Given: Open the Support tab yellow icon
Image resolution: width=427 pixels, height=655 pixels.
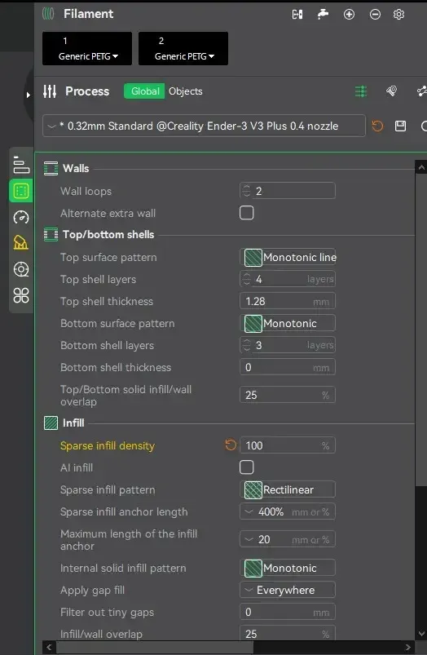Looking at the screenshot, I should tap(21, 243).
